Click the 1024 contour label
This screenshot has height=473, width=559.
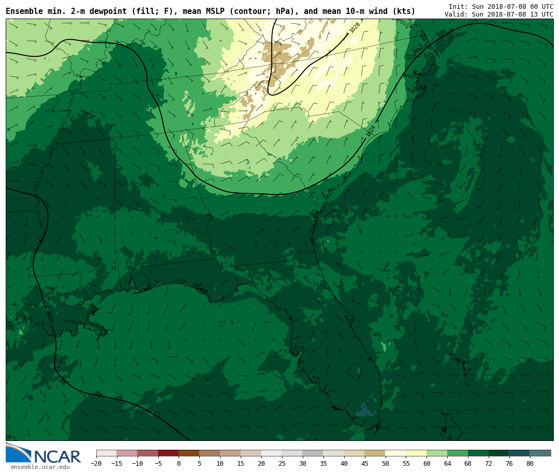pos(370,131)
